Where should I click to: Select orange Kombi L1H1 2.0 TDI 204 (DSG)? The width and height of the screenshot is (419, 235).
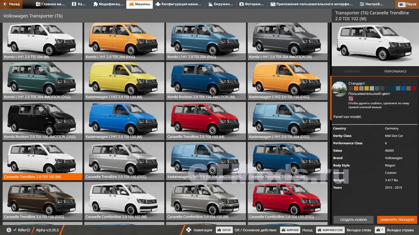click(124, 41)
